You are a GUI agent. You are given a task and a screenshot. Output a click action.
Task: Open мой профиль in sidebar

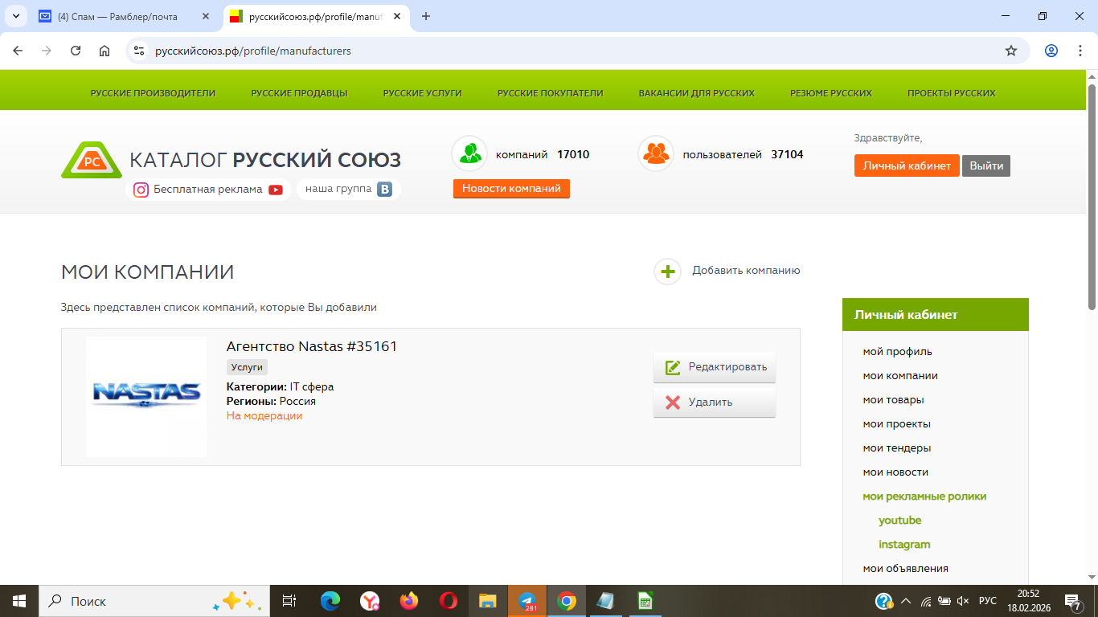898,352
